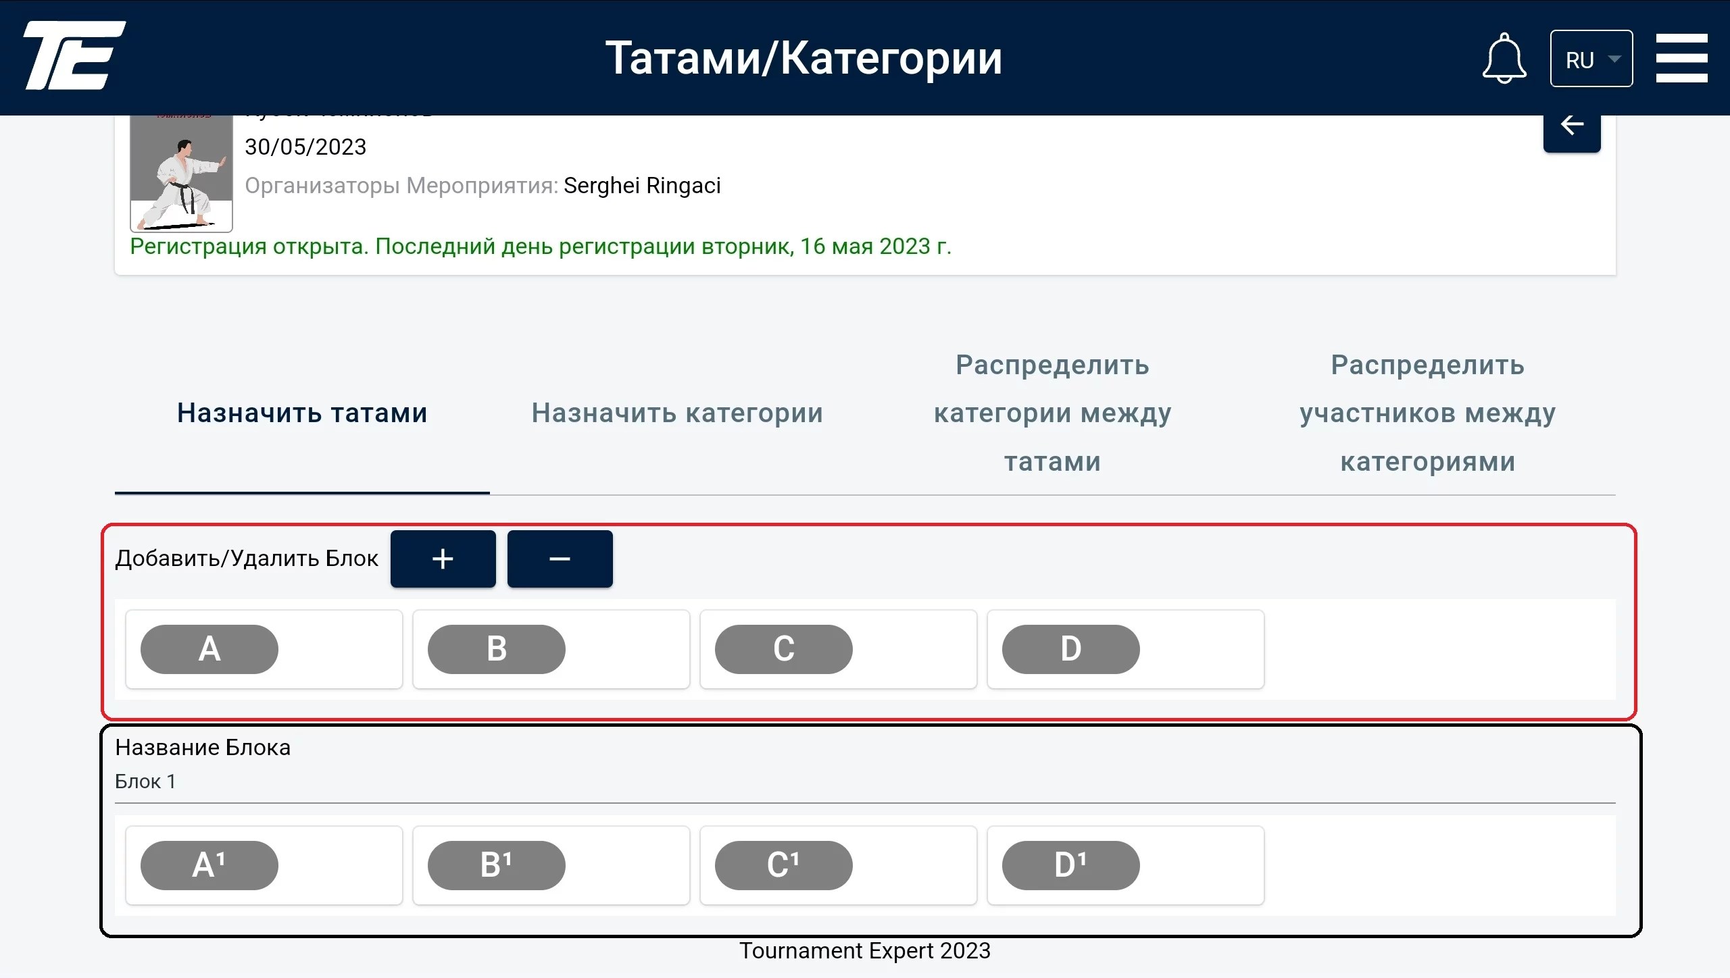Open the RU language dropdown
This screenshot has width=1730, height=978.
coord(1591,59)
